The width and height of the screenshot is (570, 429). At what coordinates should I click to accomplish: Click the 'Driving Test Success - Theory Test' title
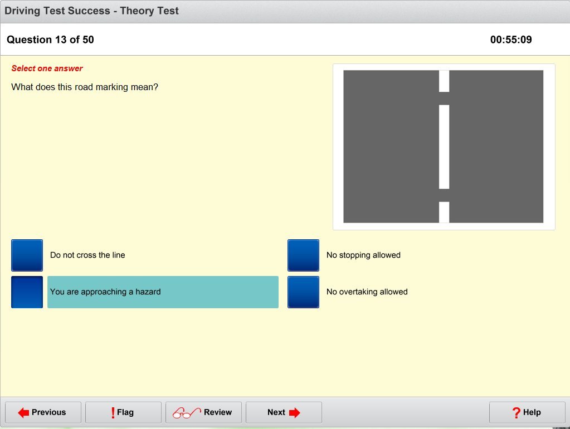coord(91,11)
